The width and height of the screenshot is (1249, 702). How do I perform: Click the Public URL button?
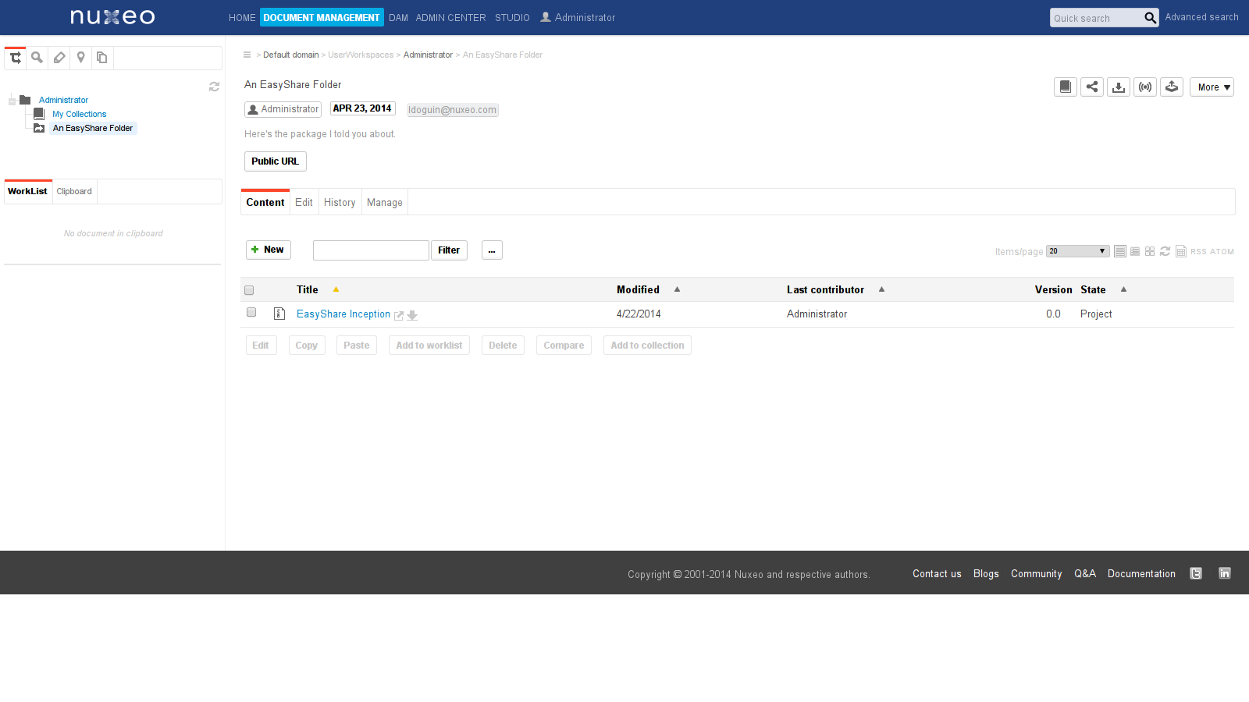275,161
